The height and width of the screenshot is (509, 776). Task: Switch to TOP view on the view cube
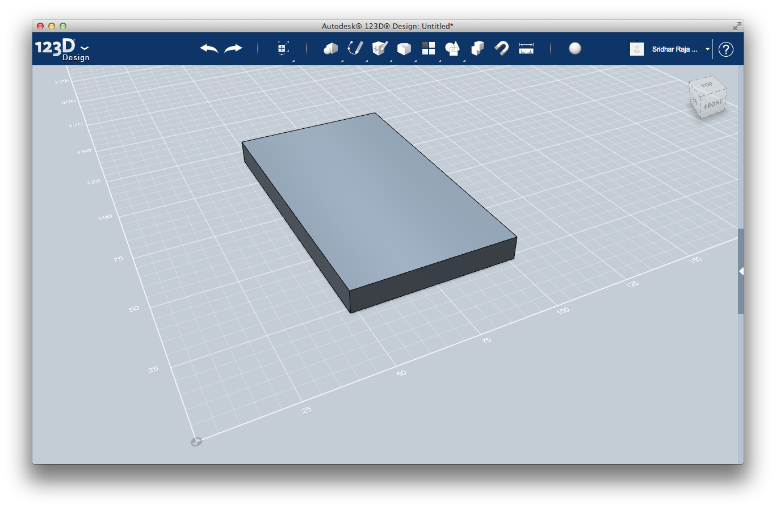(707, 85)
